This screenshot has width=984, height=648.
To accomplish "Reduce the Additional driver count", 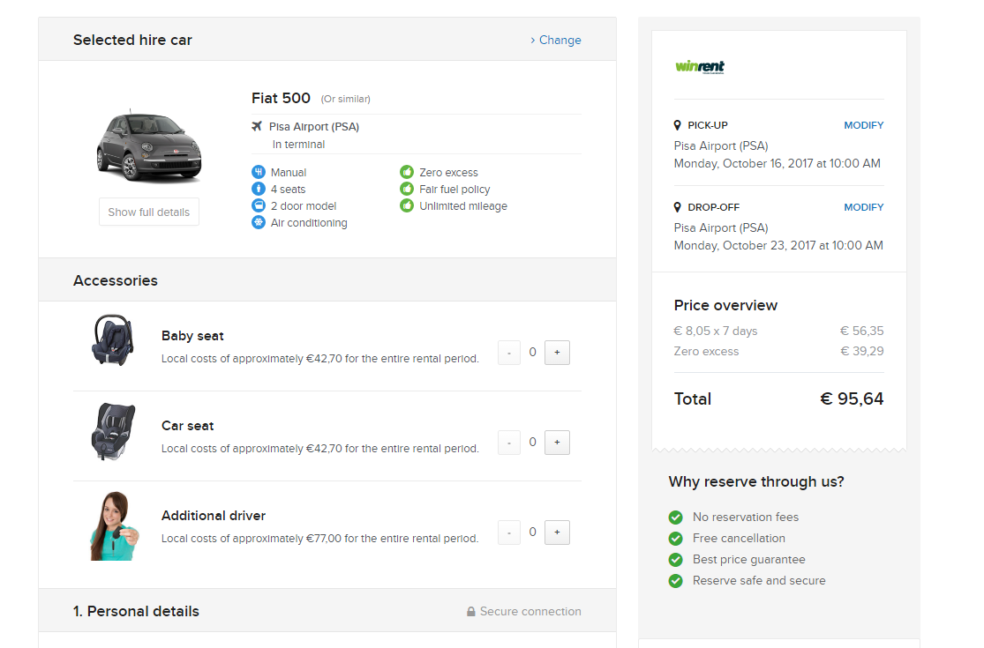I will pos(509,533).
